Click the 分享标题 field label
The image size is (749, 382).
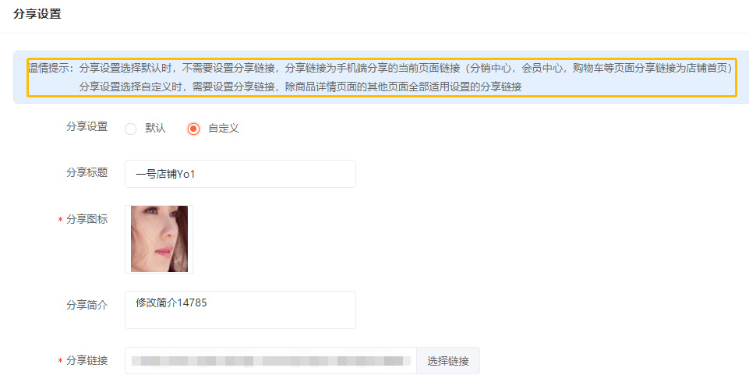pos(87,173)
